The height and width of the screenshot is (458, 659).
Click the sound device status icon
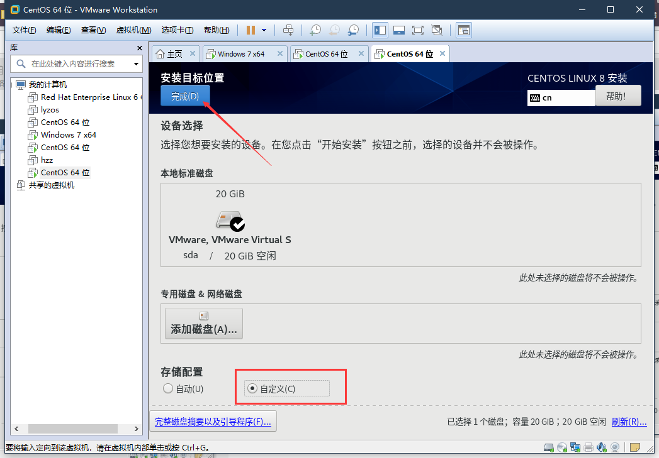click(602, 447)
